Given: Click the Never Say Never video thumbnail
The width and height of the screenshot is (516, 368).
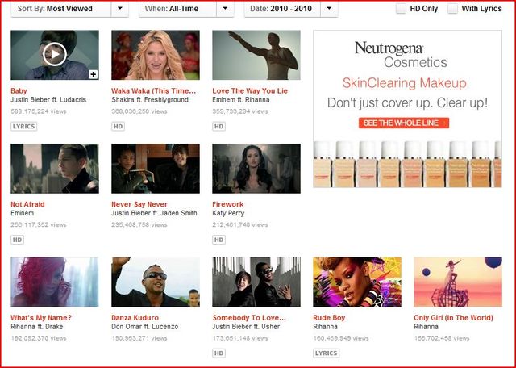Looking at the screenshot, I should 156,169.
